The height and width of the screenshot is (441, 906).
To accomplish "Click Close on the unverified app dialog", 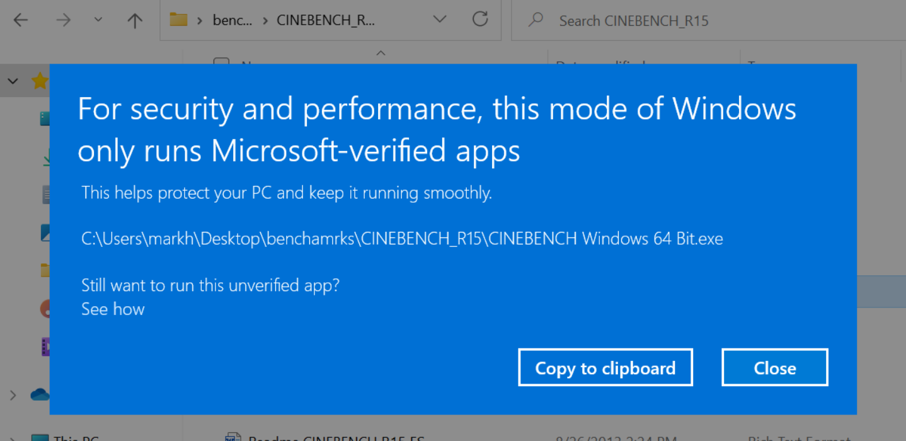I will 774,367.
